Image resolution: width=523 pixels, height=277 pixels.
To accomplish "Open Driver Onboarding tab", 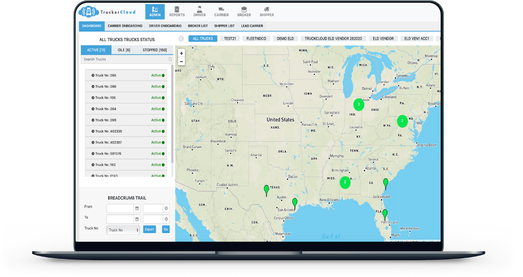I will point(165,26).
